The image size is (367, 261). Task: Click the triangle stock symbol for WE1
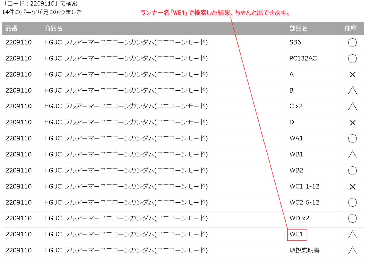coord(352,235)
